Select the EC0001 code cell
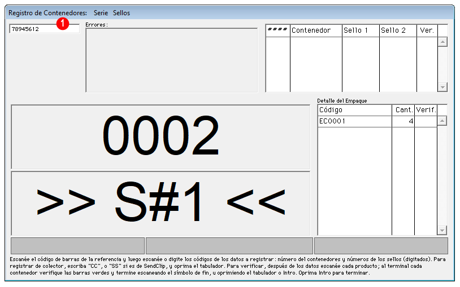This screenshot has width=460, height=287. tap(355, 121)
